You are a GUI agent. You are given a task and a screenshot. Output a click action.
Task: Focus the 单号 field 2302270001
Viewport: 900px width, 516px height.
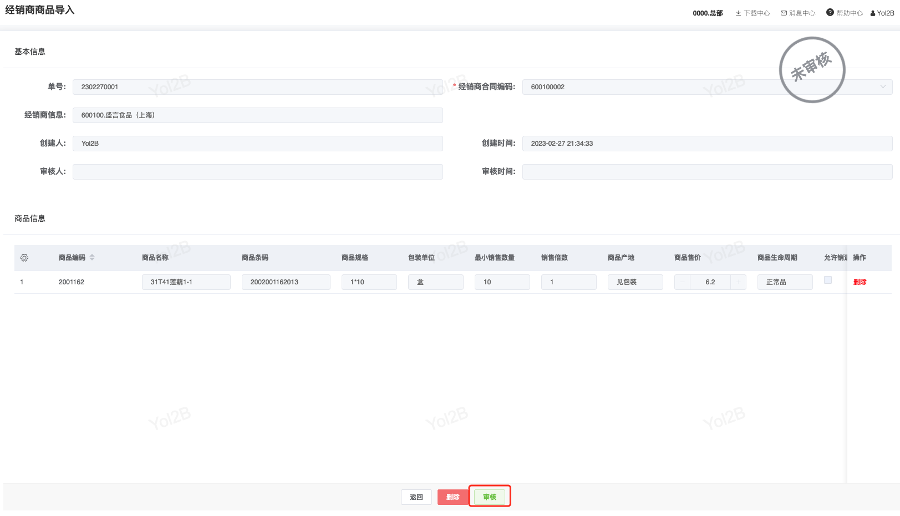(x=258, y=87)
